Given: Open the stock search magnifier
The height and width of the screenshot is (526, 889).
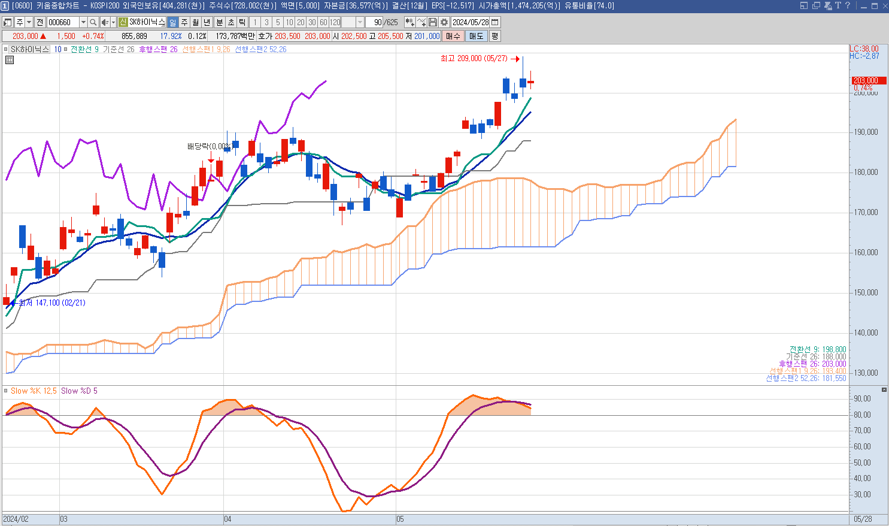Looking at the screenshot, I should click(x=93, y=22).
